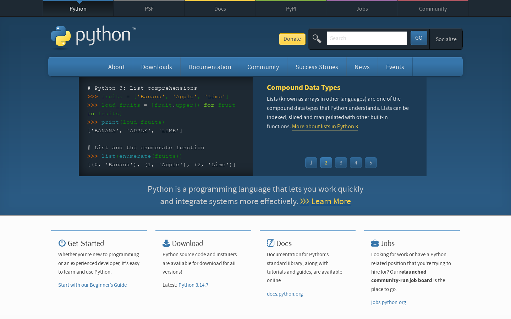The image size is (511, 319).
Task: Click the Docs section heading text
Action: click(284, 243)
